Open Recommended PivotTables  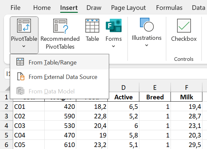60,26
